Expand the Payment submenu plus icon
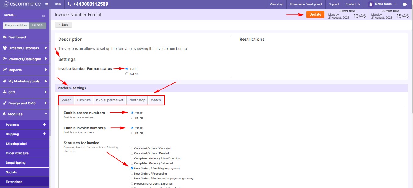 [44, 124]
